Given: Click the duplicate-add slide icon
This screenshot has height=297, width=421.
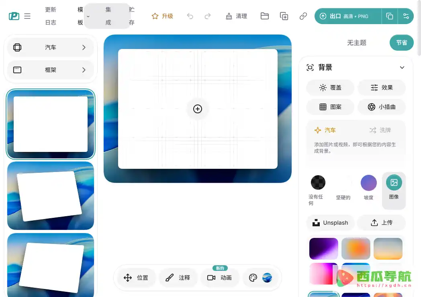Looking at the screenshot, I should point(284,16).
